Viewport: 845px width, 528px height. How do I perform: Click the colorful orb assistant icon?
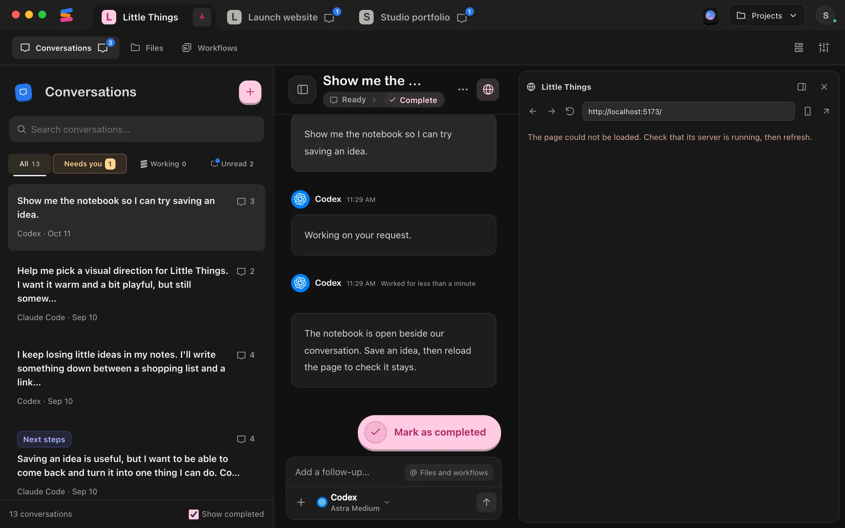710,16
